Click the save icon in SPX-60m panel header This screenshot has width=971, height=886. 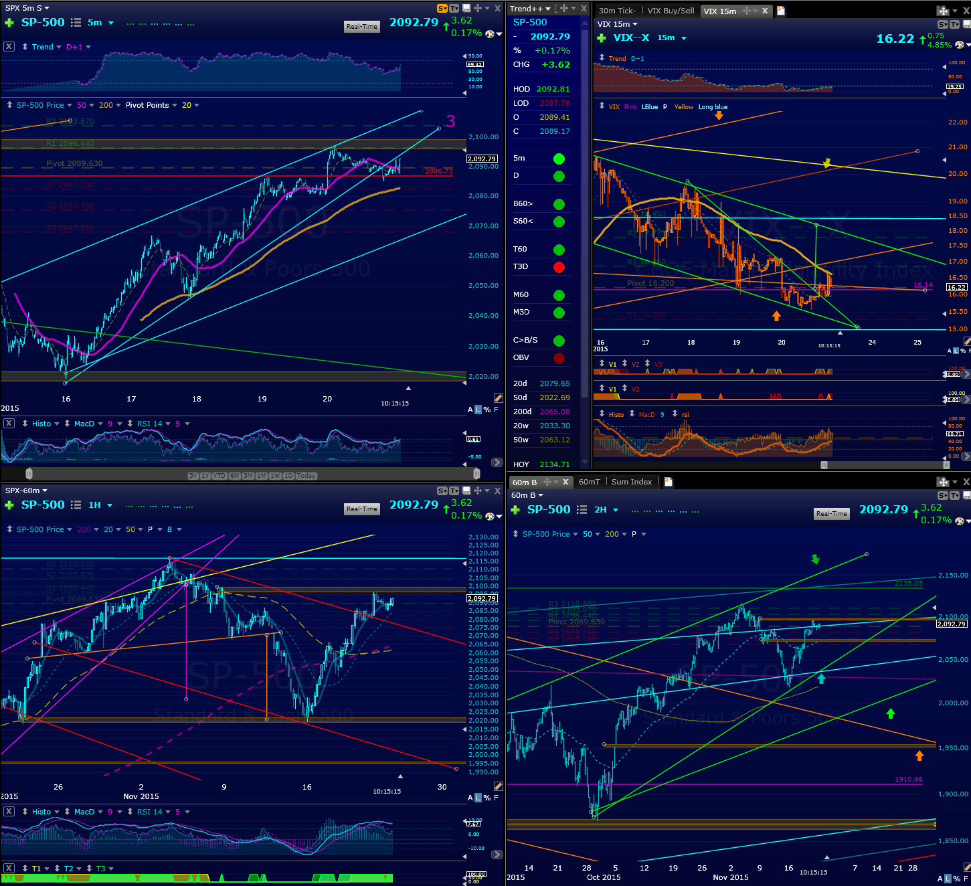pos(466,491)
